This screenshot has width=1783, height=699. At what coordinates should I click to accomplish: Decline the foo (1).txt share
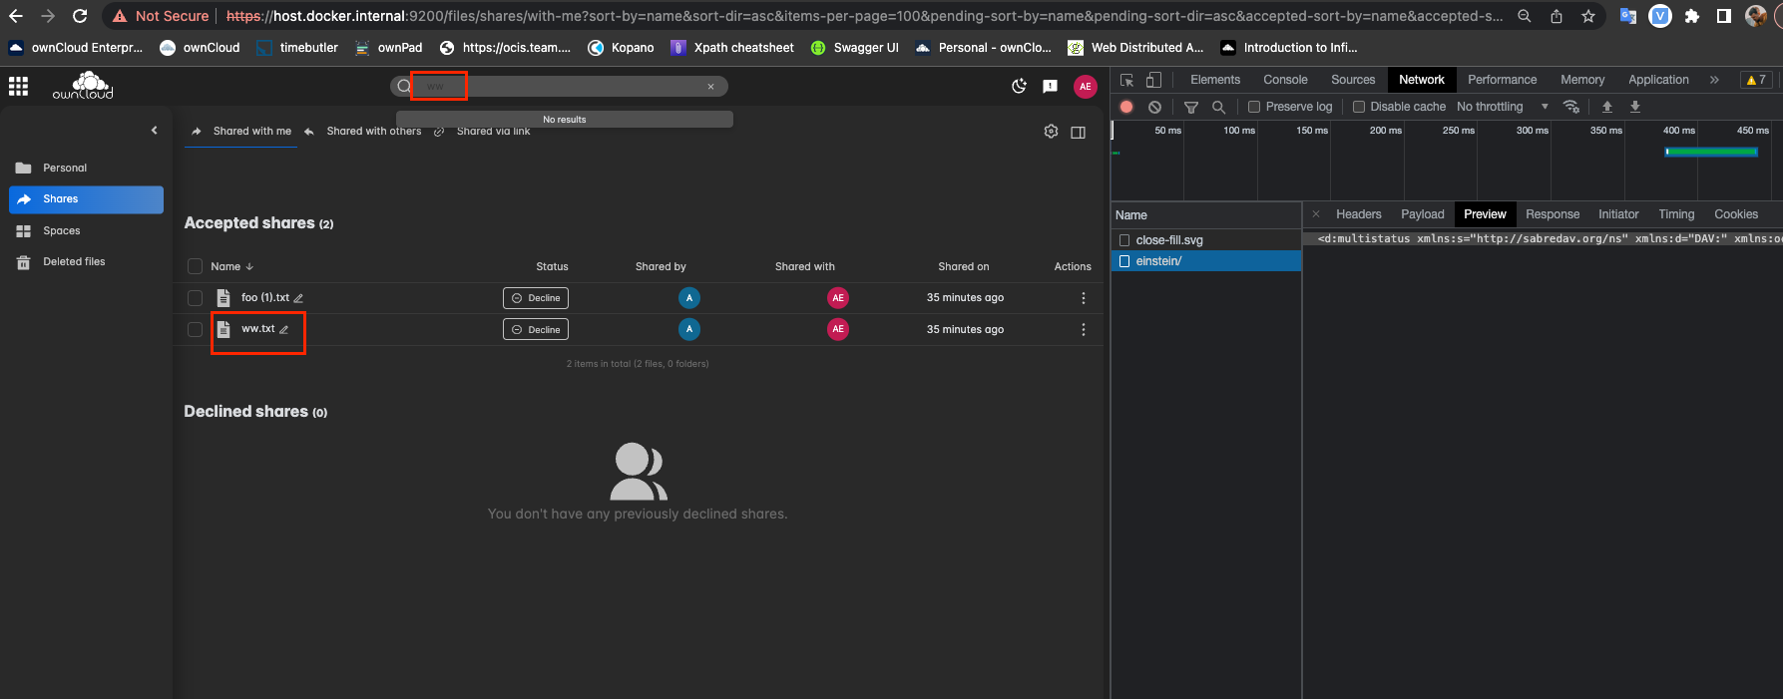(536, 298)
